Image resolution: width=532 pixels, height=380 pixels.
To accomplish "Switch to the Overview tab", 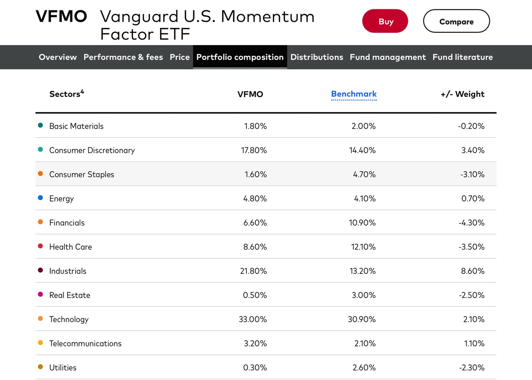I will coord(58,57).
